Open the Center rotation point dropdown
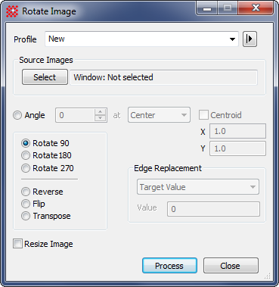 click(x=159, y=115)
